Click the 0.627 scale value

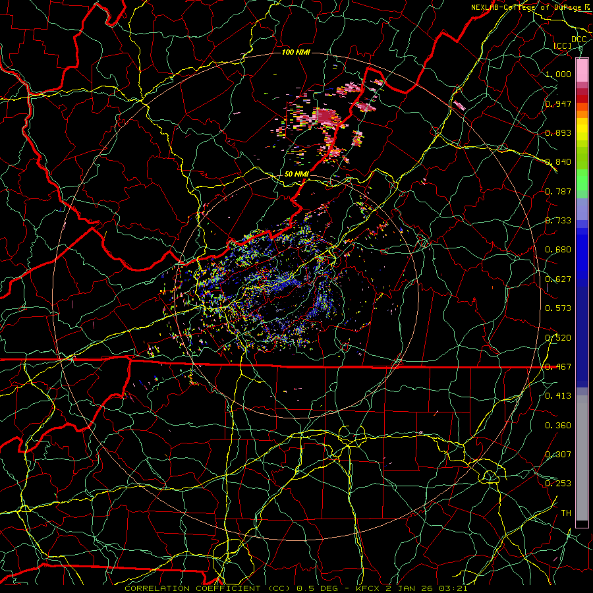click(558, 279)
